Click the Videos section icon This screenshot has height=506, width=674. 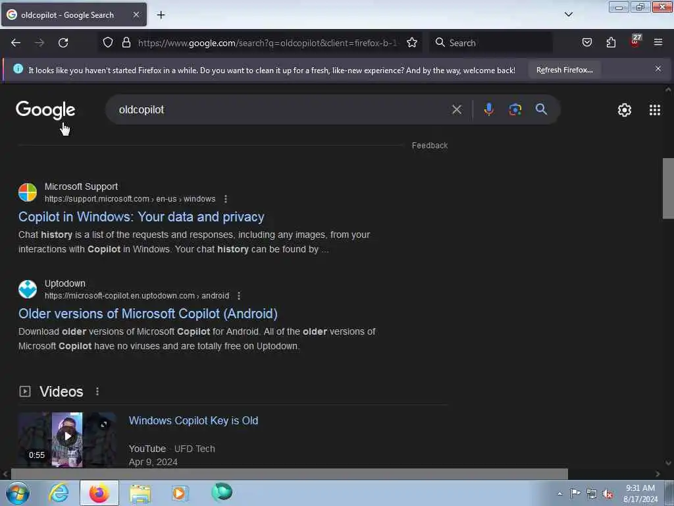pos(25,391)
